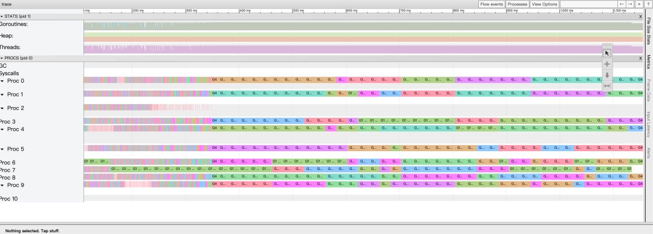This screenshot has height=234, width=653.
Task: Collapse the Proc 0 row
Action: point(2,81)
